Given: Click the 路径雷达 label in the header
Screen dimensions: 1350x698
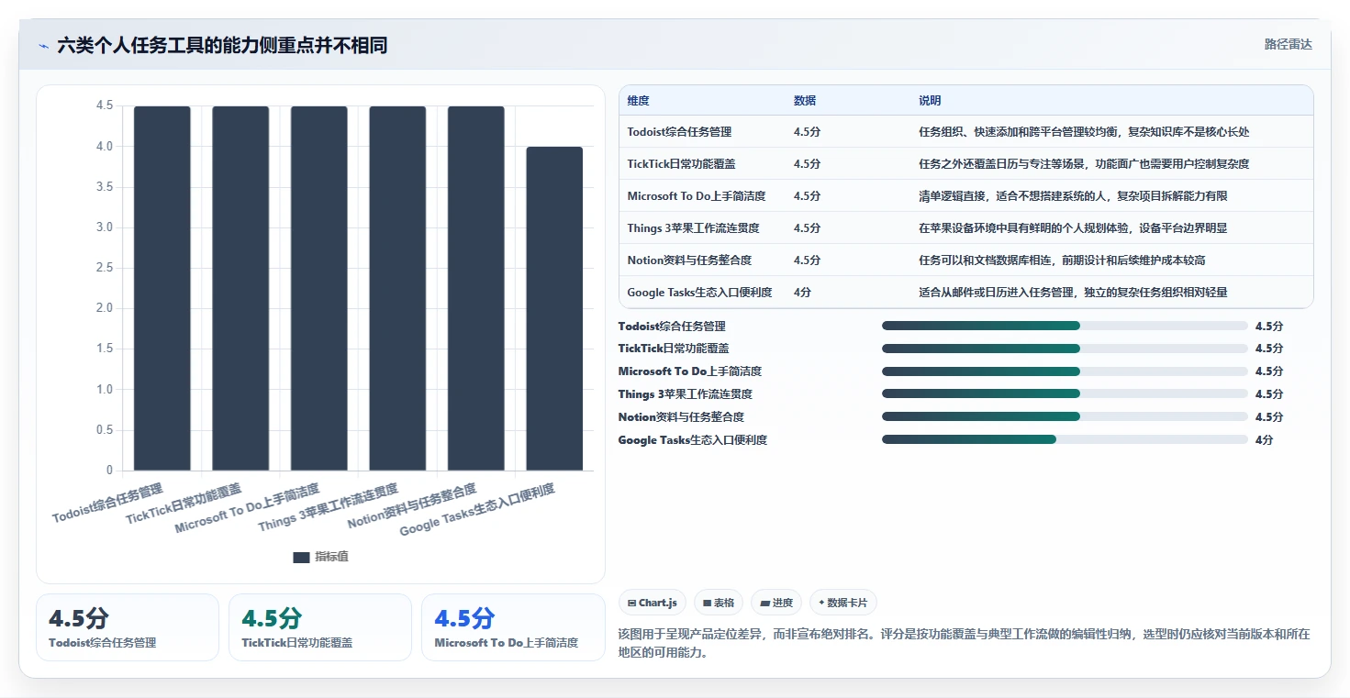Looking at the screenshot, I should [1288, 44].
